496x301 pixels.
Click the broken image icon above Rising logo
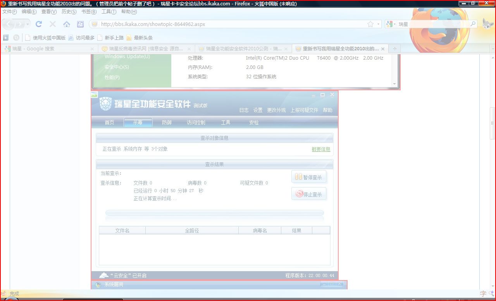tap(94, 94)
